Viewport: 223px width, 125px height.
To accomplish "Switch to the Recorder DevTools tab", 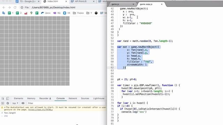I will 45,98.
